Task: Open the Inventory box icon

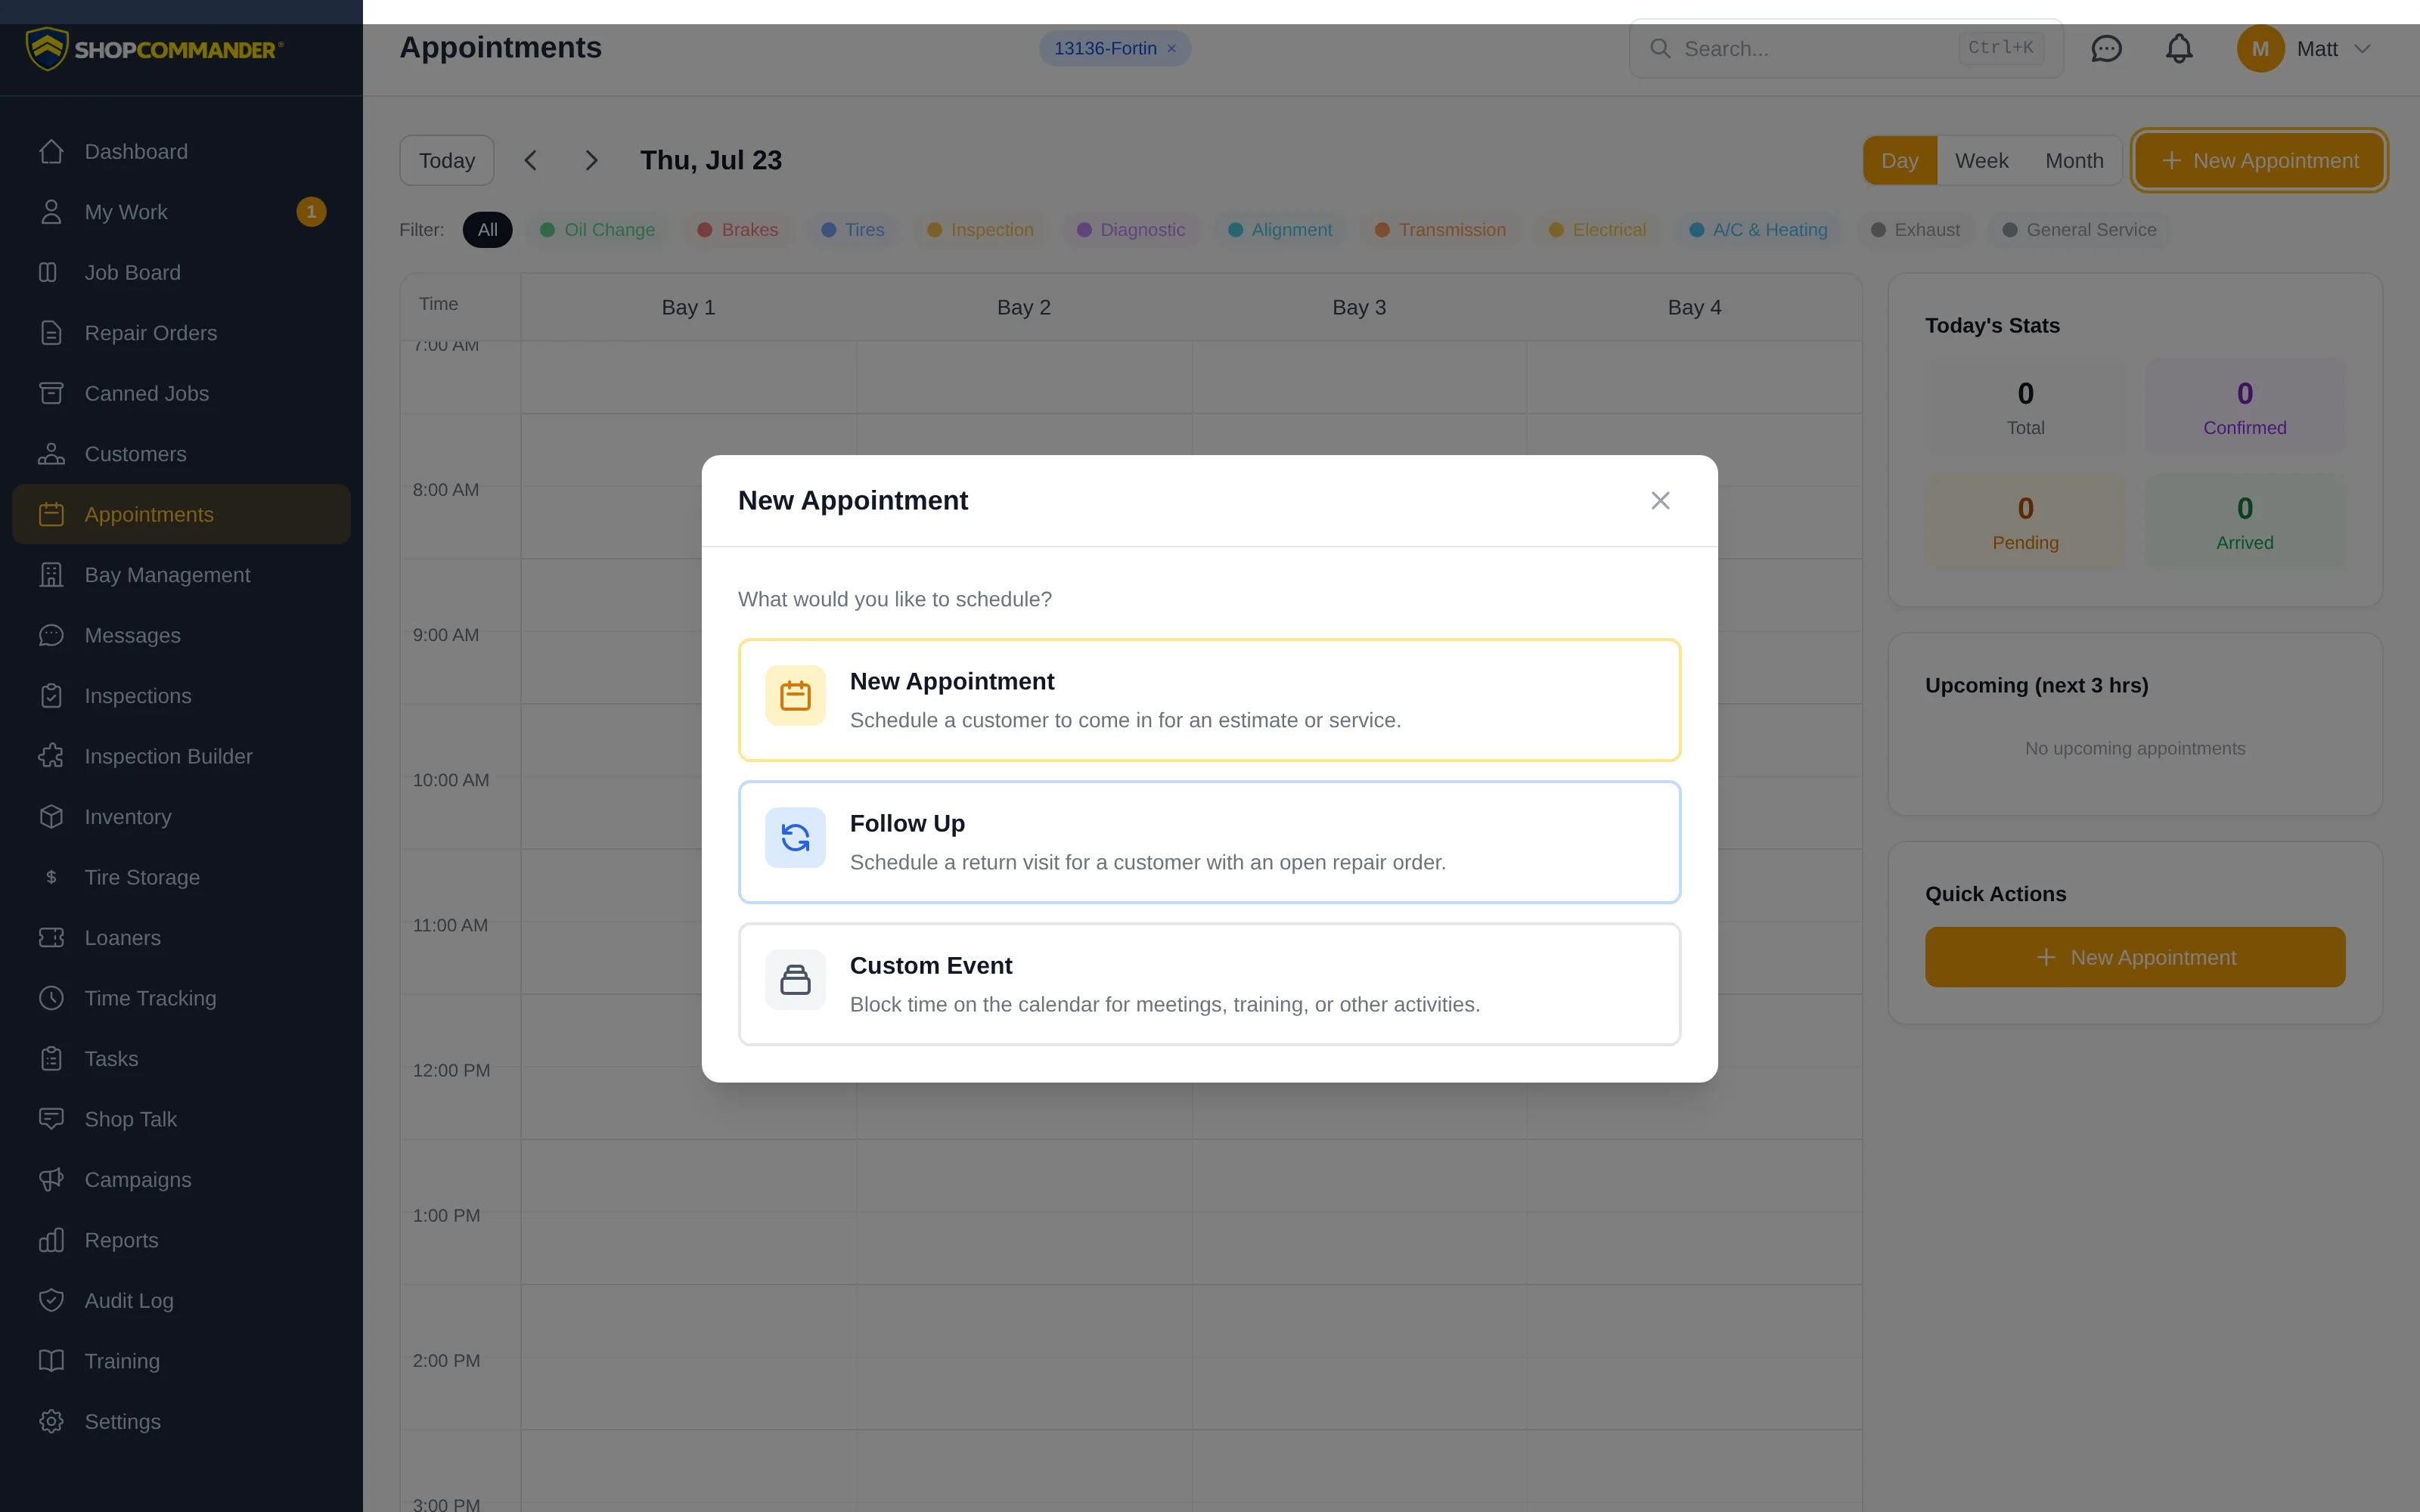Action: click(x=51, y=817)
